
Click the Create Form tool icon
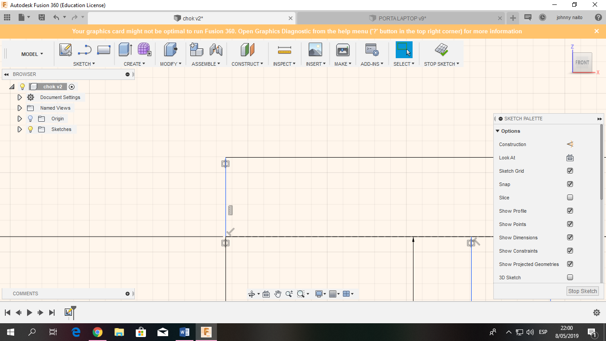[x=144, y=49]
